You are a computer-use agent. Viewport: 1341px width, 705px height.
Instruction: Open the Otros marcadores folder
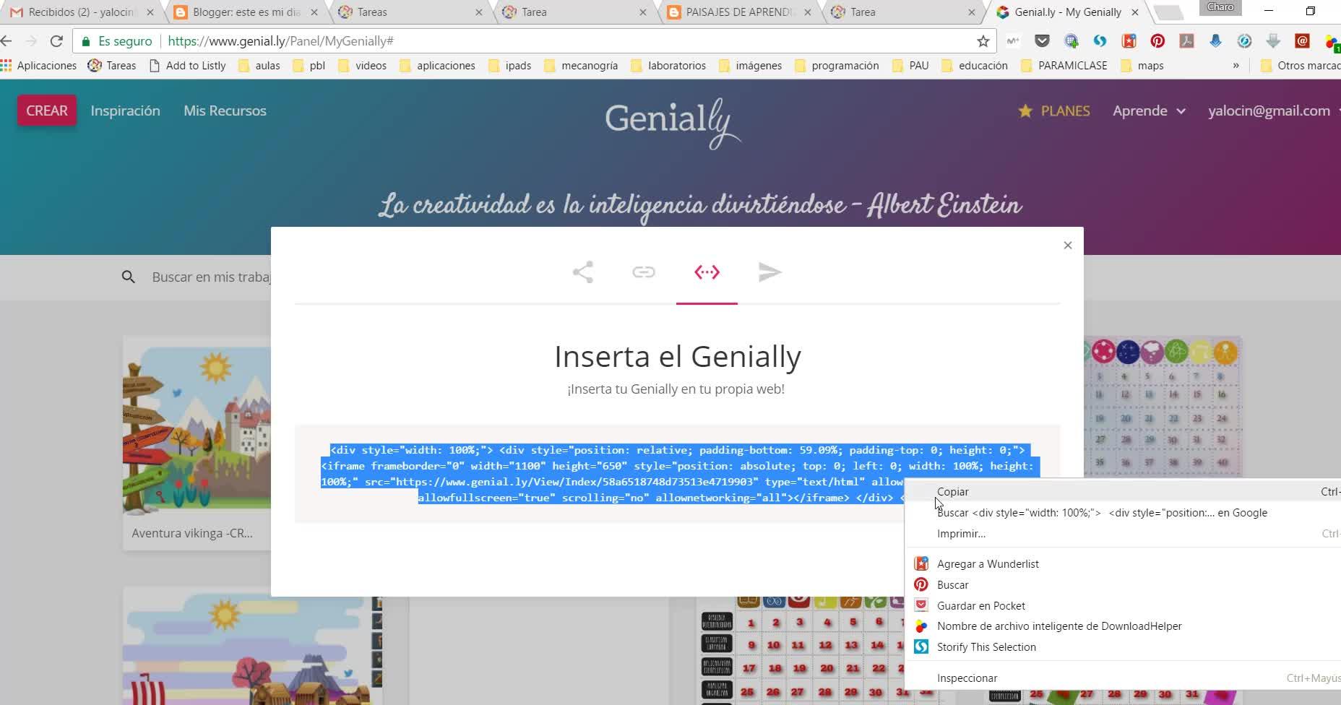[x=1300, y=66]
